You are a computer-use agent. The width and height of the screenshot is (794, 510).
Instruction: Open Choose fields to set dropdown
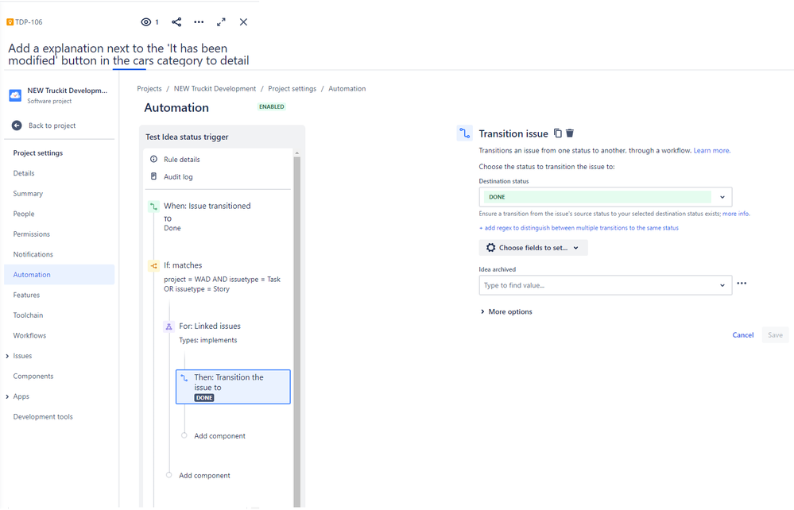pyautogui.click(x=533, y=248)
